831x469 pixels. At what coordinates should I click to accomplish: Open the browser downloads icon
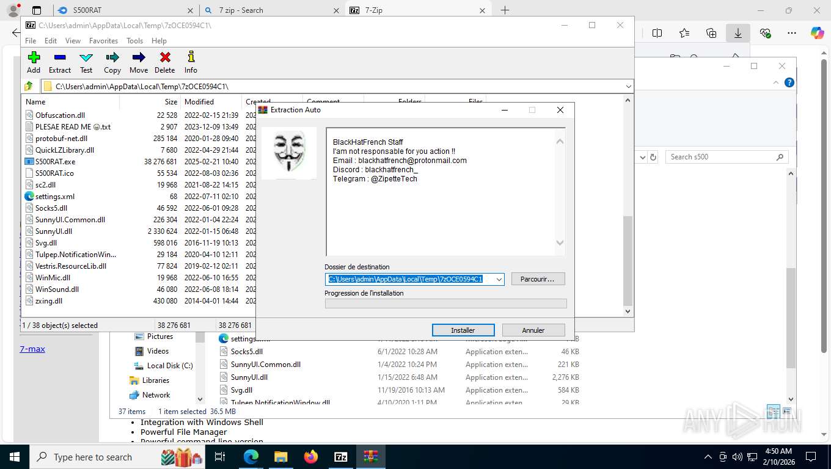pos(738,33)
